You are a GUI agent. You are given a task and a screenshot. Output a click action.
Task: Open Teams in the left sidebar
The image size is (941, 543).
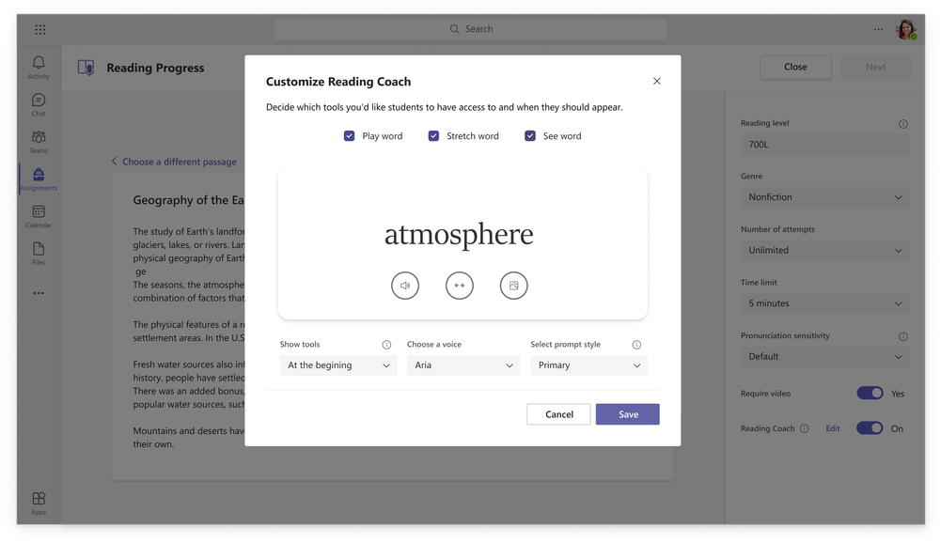[x=39, y=142]
